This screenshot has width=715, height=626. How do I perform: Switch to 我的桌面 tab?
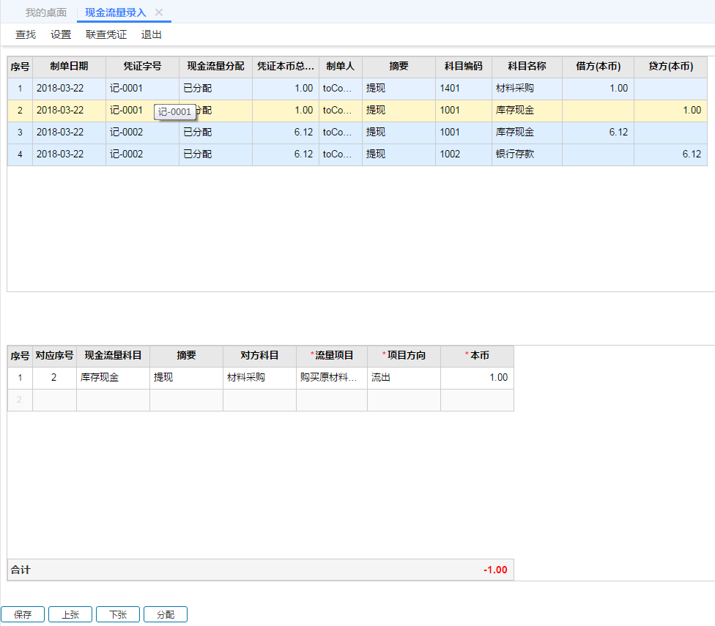click(x=45, y=12)
